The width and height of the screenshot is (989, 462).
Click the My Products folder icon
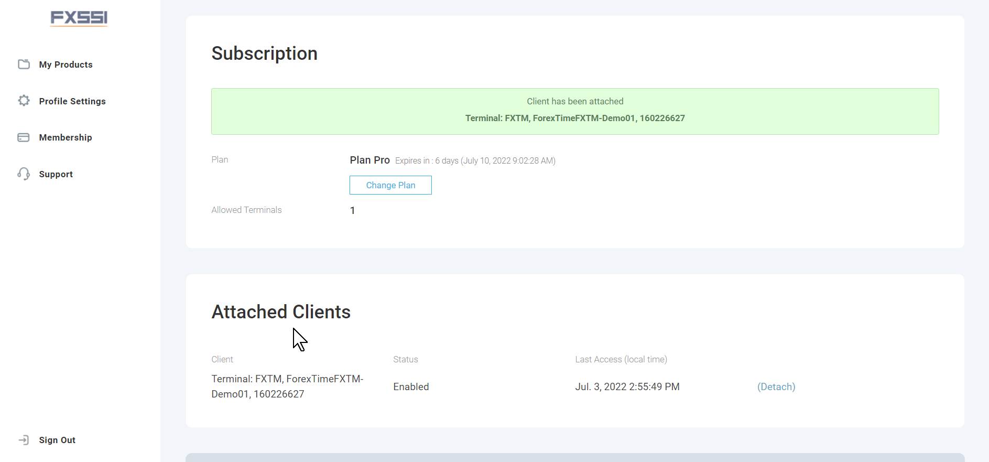24,64
